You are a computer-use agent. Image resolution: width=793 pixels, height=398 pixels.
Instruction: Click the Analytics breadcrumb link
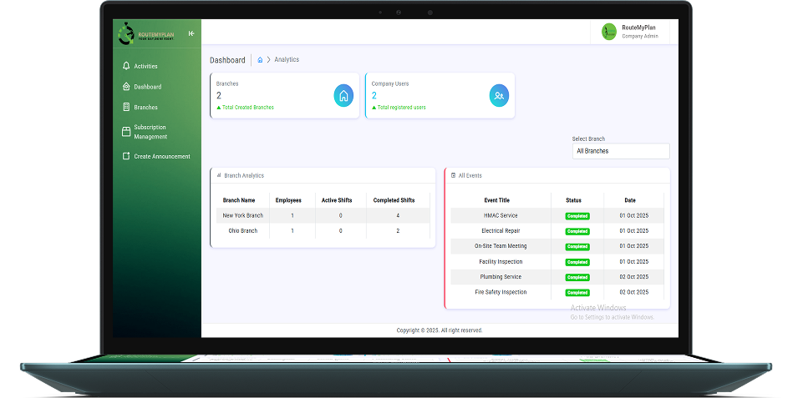pos(287,60)
